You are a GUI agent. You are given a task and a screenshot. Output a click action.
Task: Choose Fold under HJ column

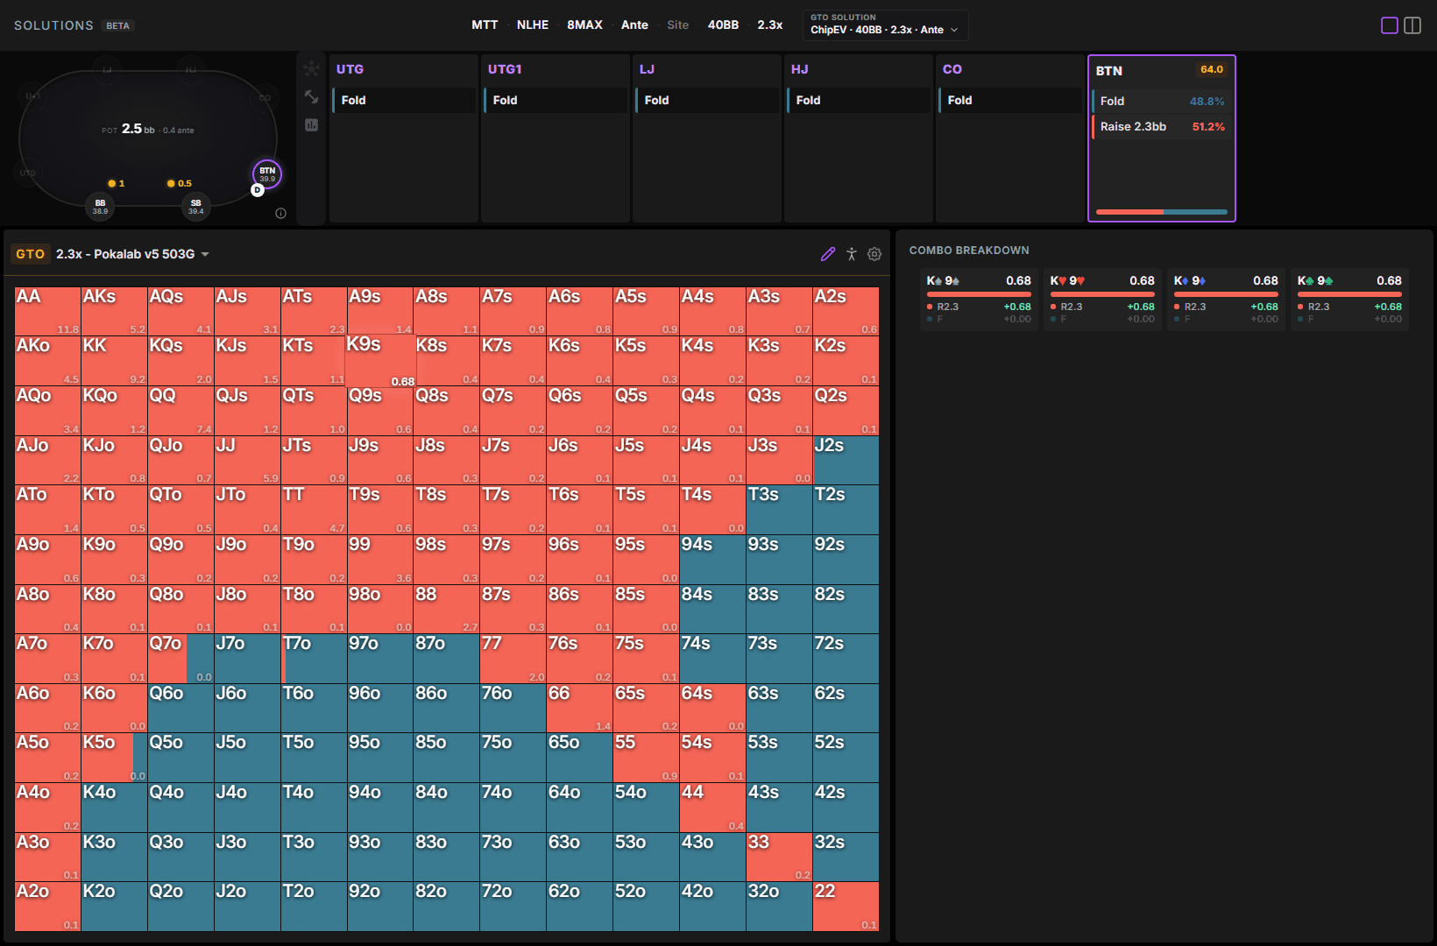[859, 100]
